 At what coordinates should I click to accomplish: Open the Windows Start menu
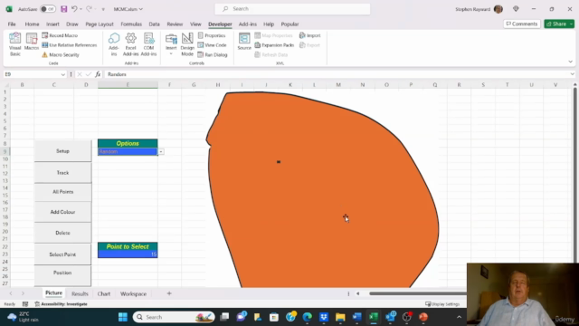coord(123,317)
